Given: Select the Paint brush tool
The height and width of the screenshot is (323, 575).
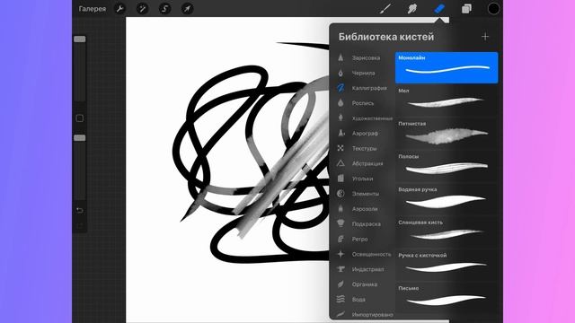Looking at the screenshot, I should [x=385, y=9].
